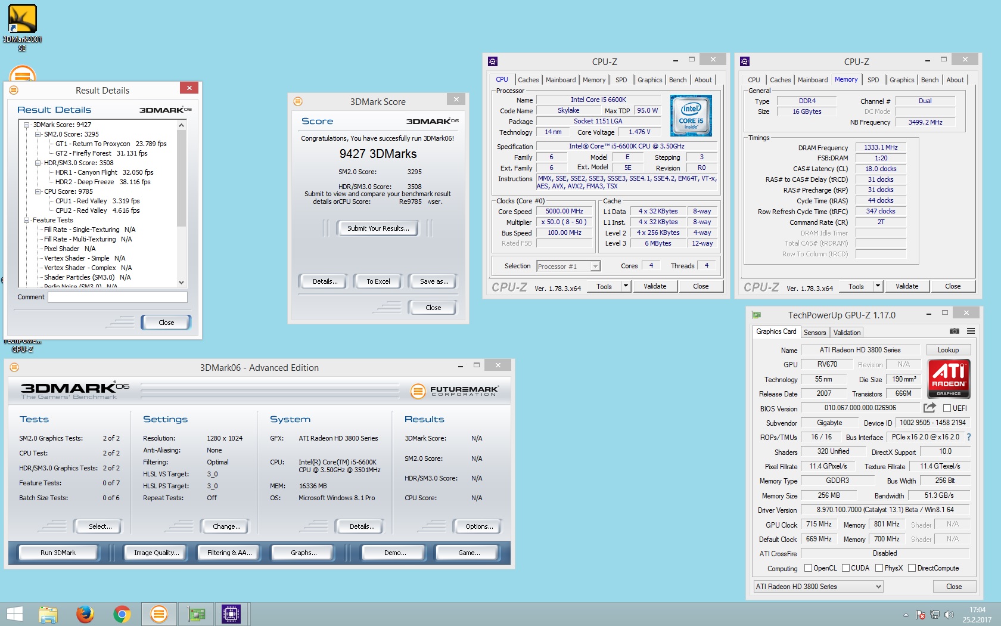Click the Intel Core i5 logo in CPU-Z
The image size is (1001, 626).
coord(691,116)
